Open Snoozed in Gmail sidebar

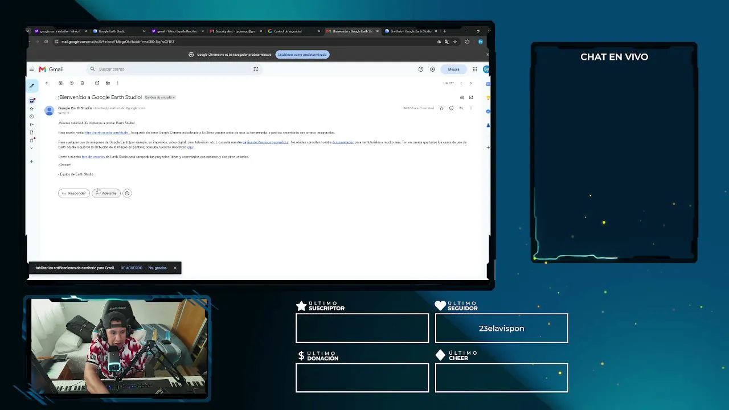coord(32,116)
